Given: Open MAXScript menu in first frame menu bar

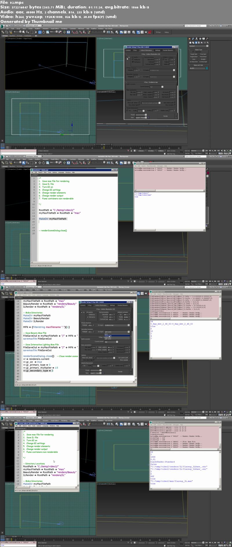Looking at the screenshot, I should [x=81, y=29].
